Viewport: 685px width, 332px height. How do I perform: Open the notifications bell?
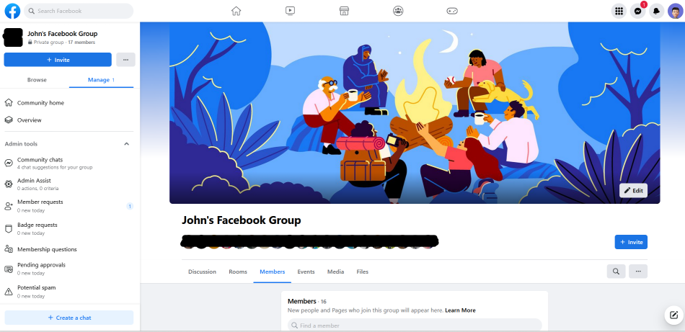tap(657, 12)
